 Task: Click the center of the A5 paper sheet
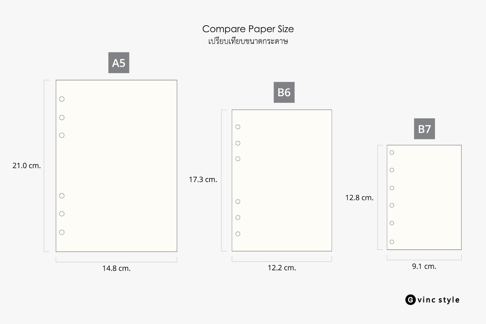click(x=116, y=166)
